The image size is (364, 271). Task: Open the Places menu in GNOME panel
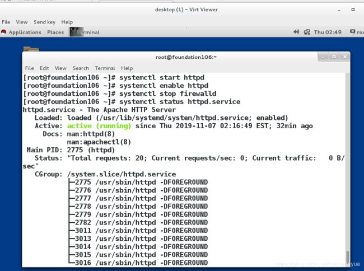click(x=55, y=32)
